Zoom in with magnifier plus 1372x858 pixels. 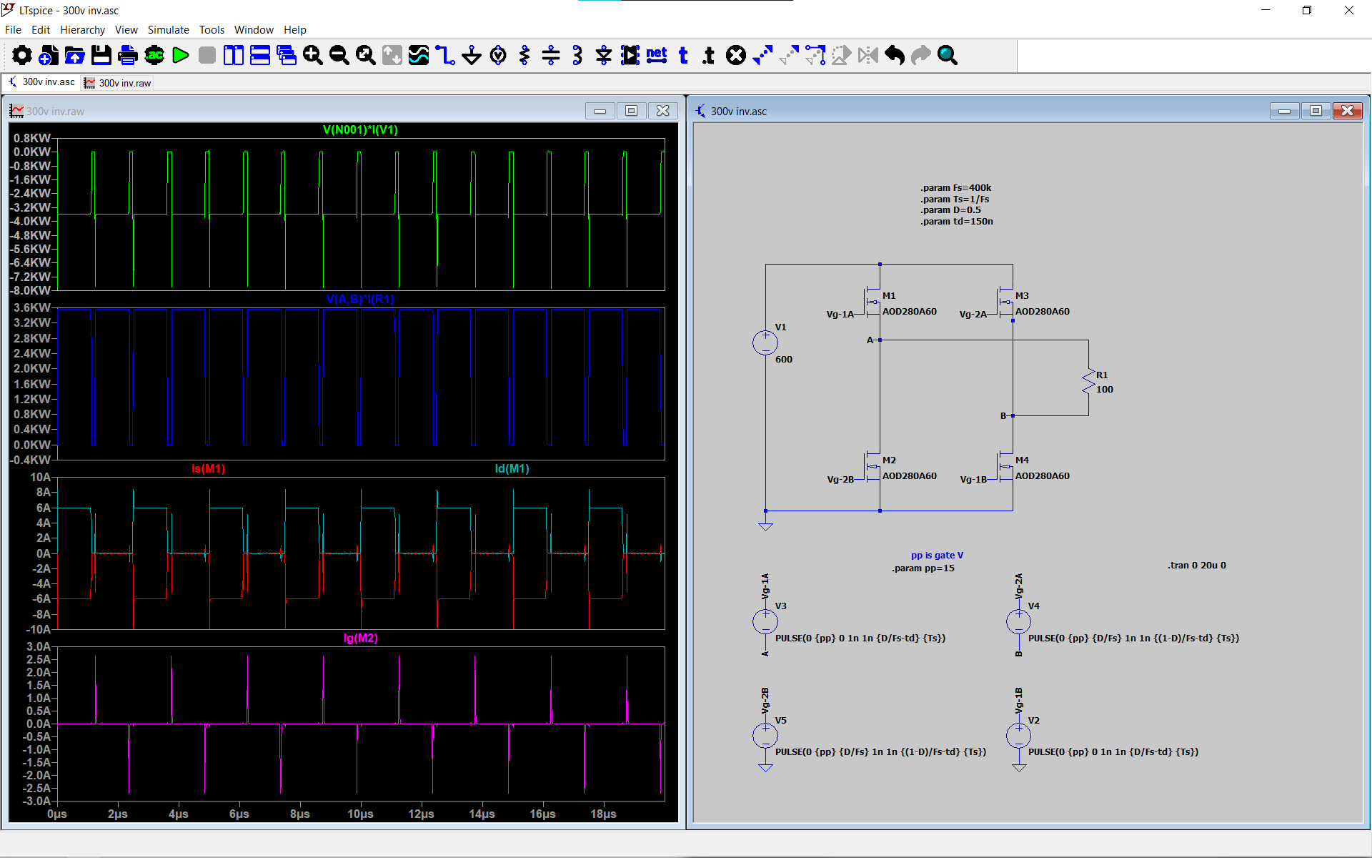click(313, 55)
